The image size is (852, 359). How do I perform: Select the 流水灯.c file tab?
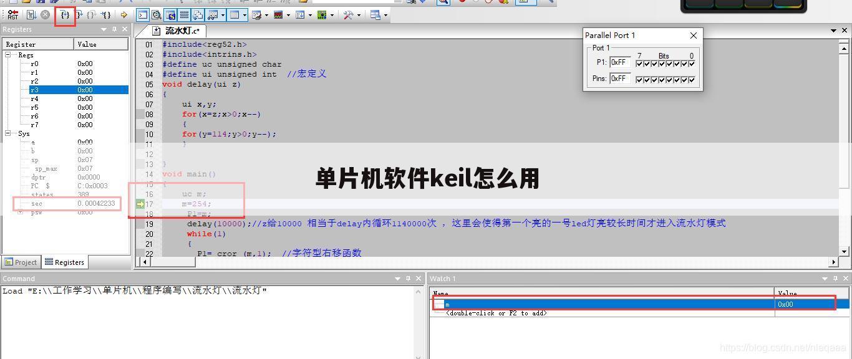click(182, 31)
